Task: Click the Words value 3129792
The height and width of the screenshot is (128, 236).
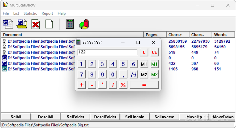Action: pos(222,41)
